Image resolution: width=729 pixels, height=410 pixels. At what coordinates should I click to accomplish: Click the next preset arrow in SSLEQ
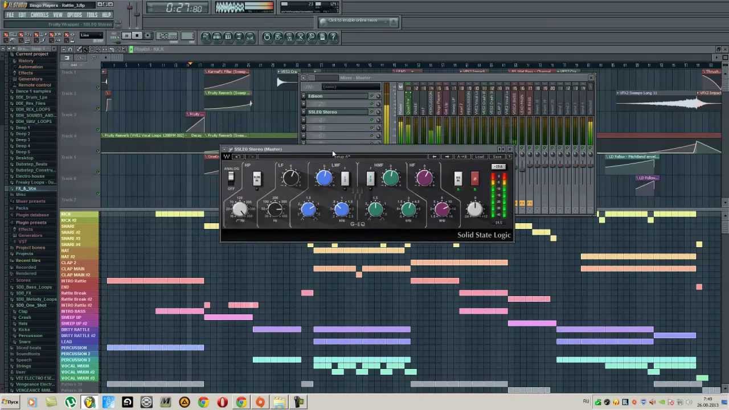coord(447,157)
